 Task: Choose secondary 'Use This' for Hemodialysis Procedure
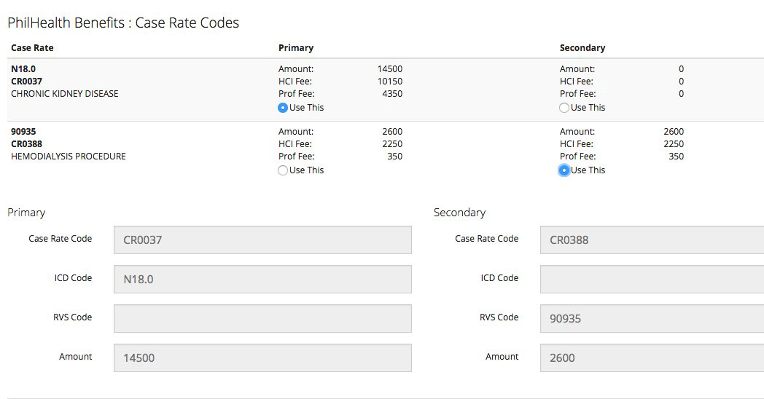click(564, 170)
